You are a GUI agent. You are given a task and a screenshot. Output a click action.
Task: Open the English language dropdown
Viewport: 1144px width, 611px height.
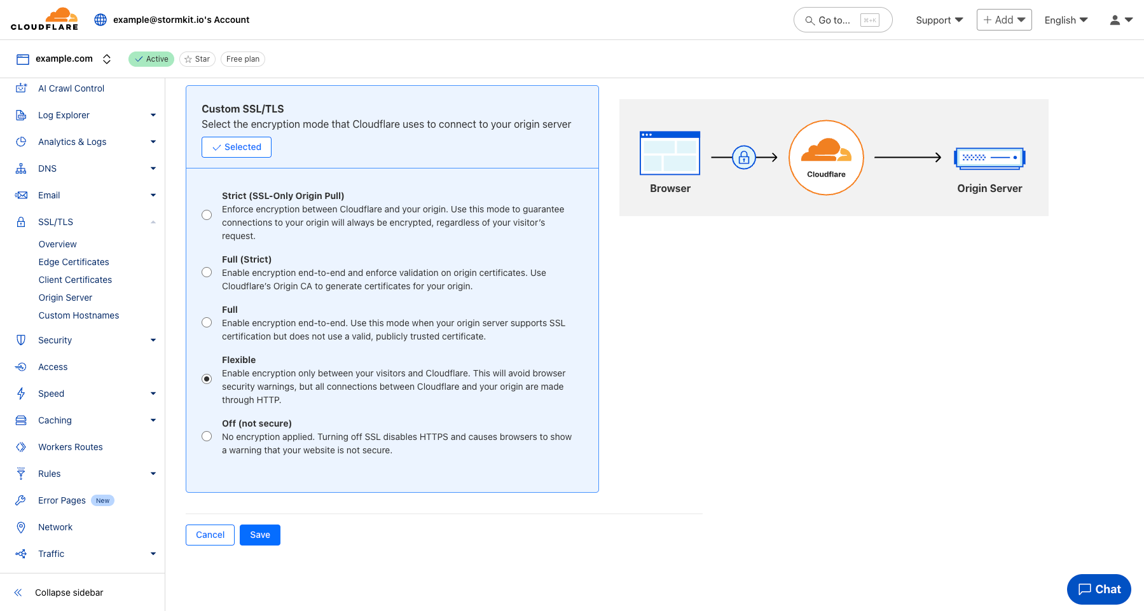coord(1065,20)
